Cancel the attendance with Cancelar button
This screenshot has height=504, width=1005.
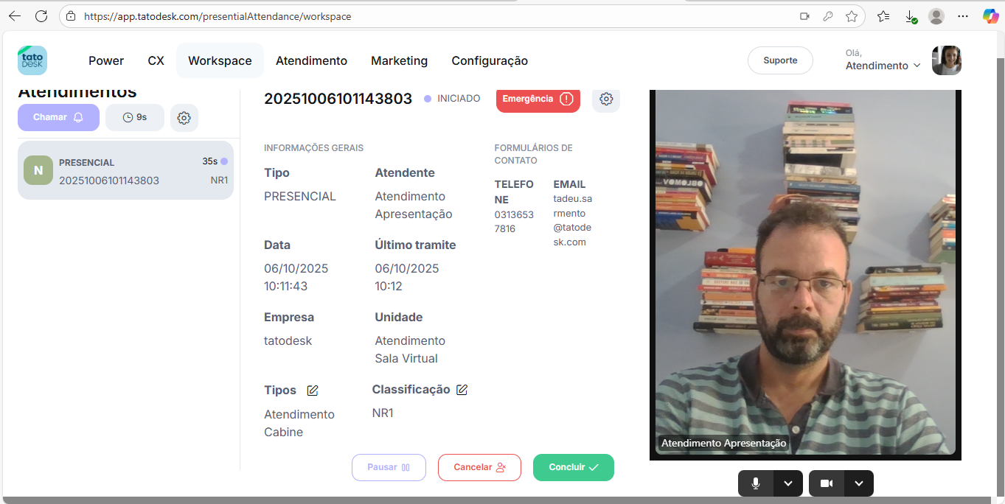(x=479, y=467)
